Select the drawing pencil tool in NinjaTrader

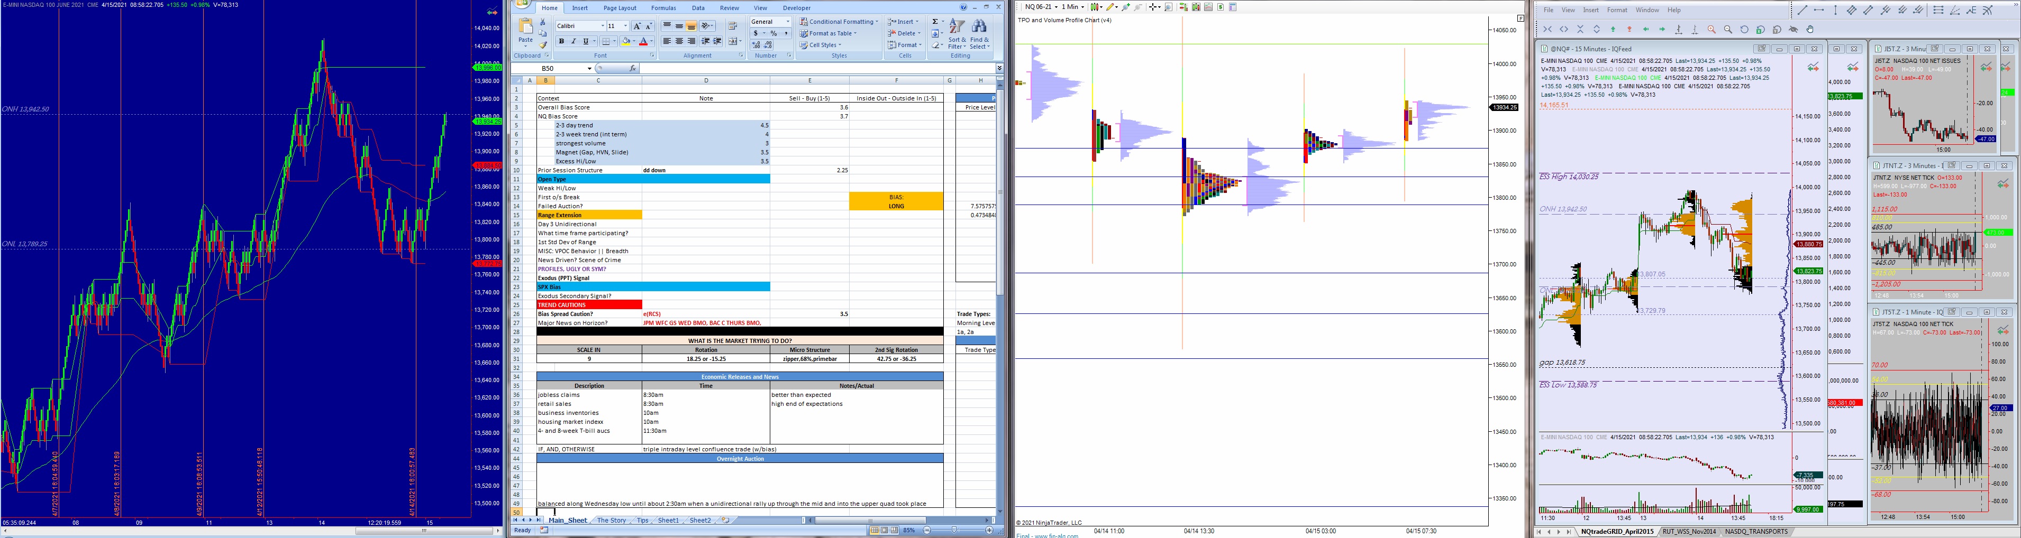point(1111,7)
